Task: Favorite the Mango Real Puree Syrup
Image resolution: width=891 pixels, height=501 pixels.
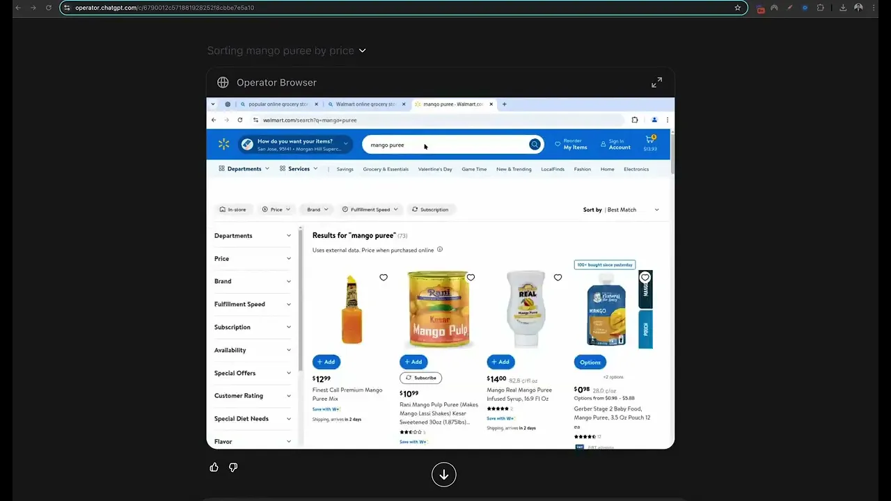Action: [558, 278]
